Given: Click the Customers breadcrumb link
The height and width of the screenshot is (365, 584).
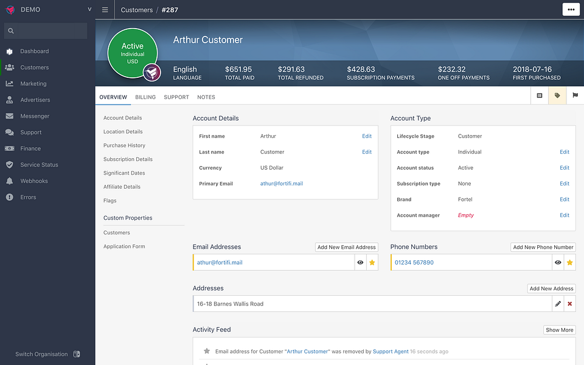Looking at the screenshot, I should [x=137, y=10].
